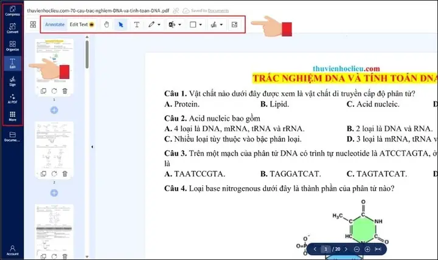Open the AI PDF tool
This screenshot has height=260, width=438.
point(12,98)
